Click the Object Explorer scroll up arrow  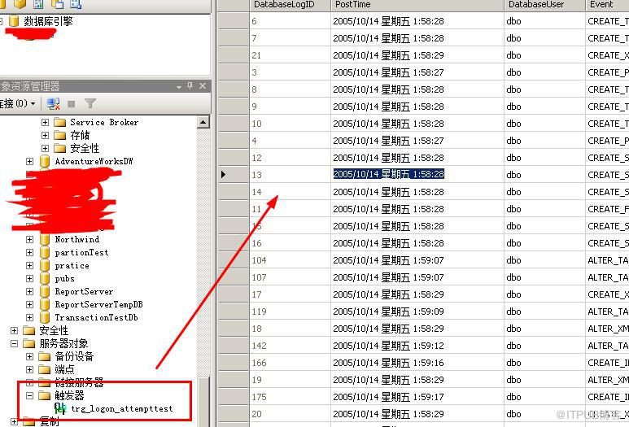(x=203, y=123)
